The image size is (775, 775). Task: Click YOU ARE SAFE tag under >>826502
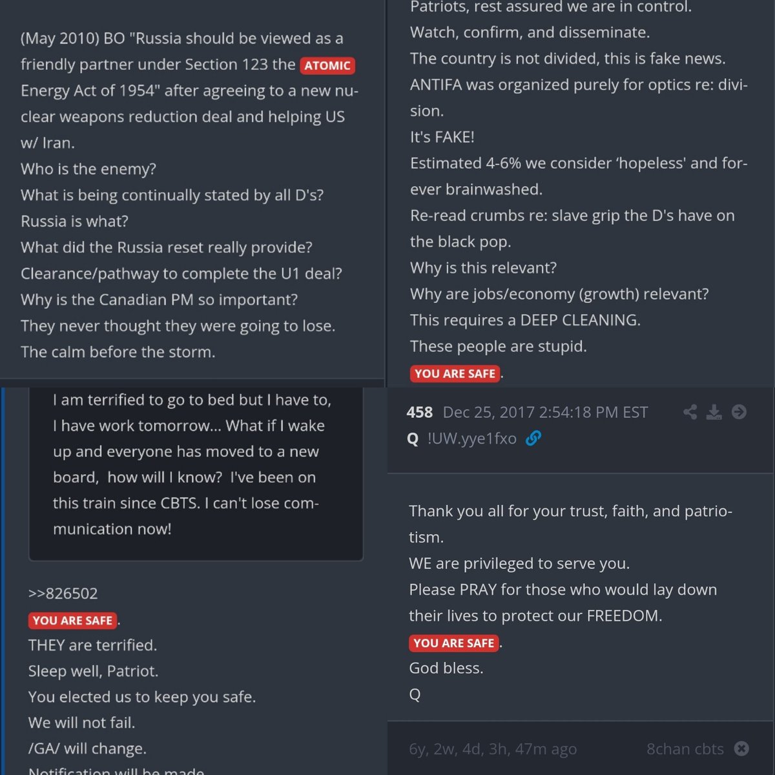tap(72, 620)
